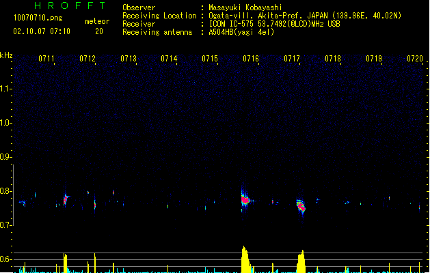430x273 pixels.
Task: Click the tallest yellow intensity peak before 0716
Action: (x=245, y=259)
